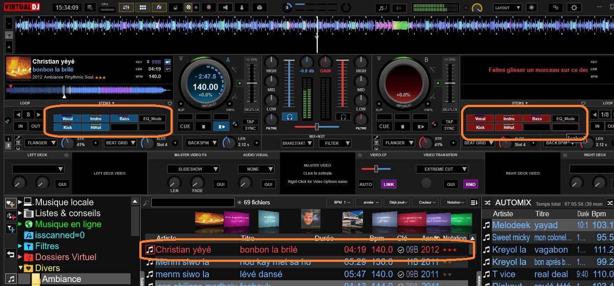
Task: Click the right deck TAP button
Action: (449, 122)
